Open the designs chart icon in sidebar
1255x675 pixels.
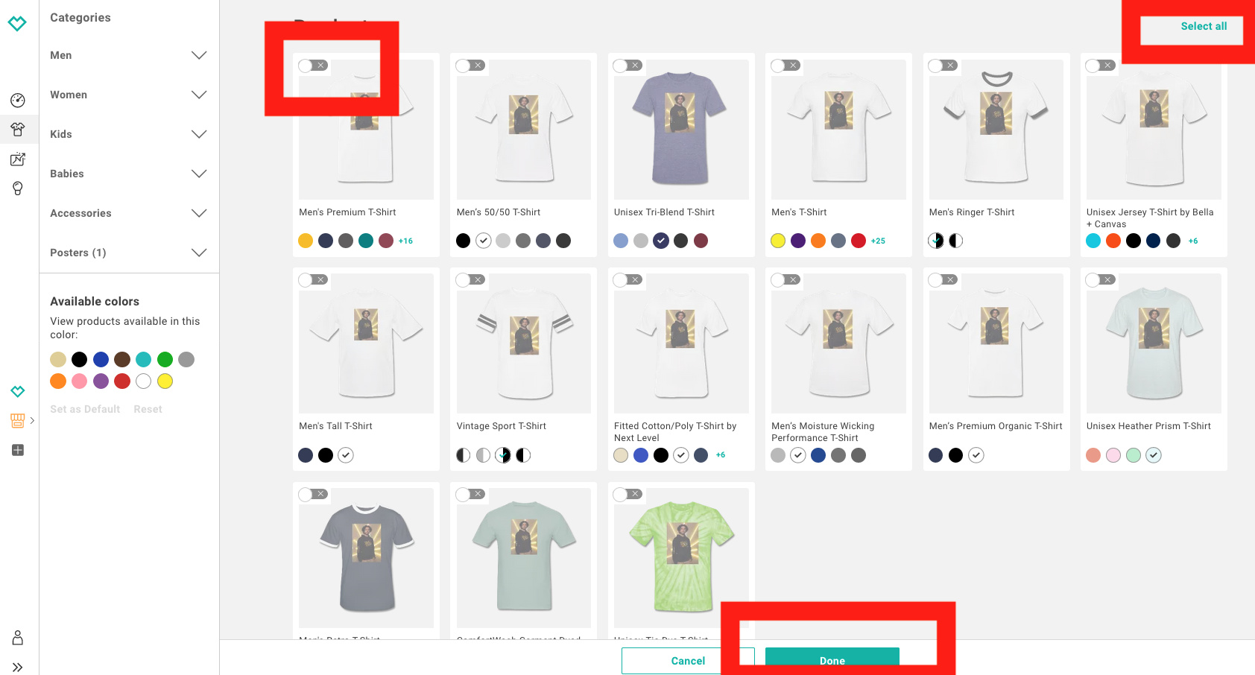coord(18,159)
